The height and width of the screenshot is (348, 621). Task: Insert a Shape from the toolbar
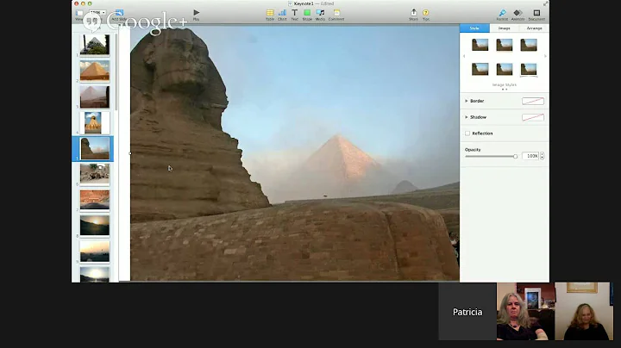(307, 15)
